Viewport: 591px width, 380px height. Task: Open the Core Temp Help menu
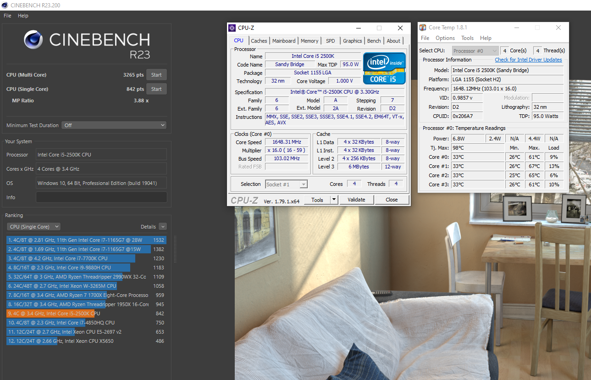[x=486, y=38]
